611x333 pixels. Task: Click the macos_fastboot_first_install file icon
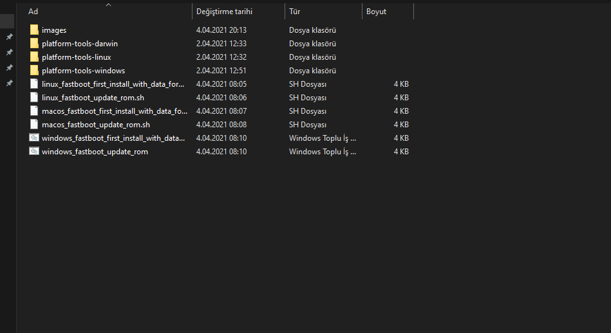pos(34,111)
